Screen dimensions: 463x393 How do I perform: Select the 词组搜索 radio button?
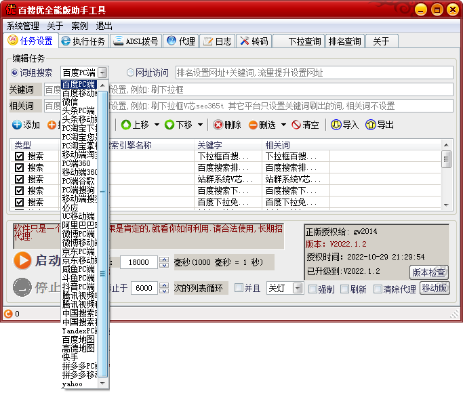[x=14, y=73]
